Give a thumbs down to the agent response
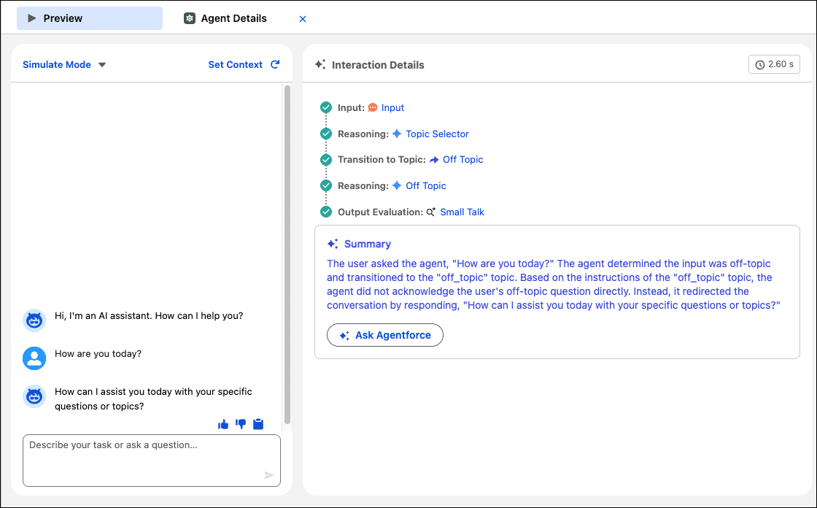The image size is (817, 508). coord(241,423)
